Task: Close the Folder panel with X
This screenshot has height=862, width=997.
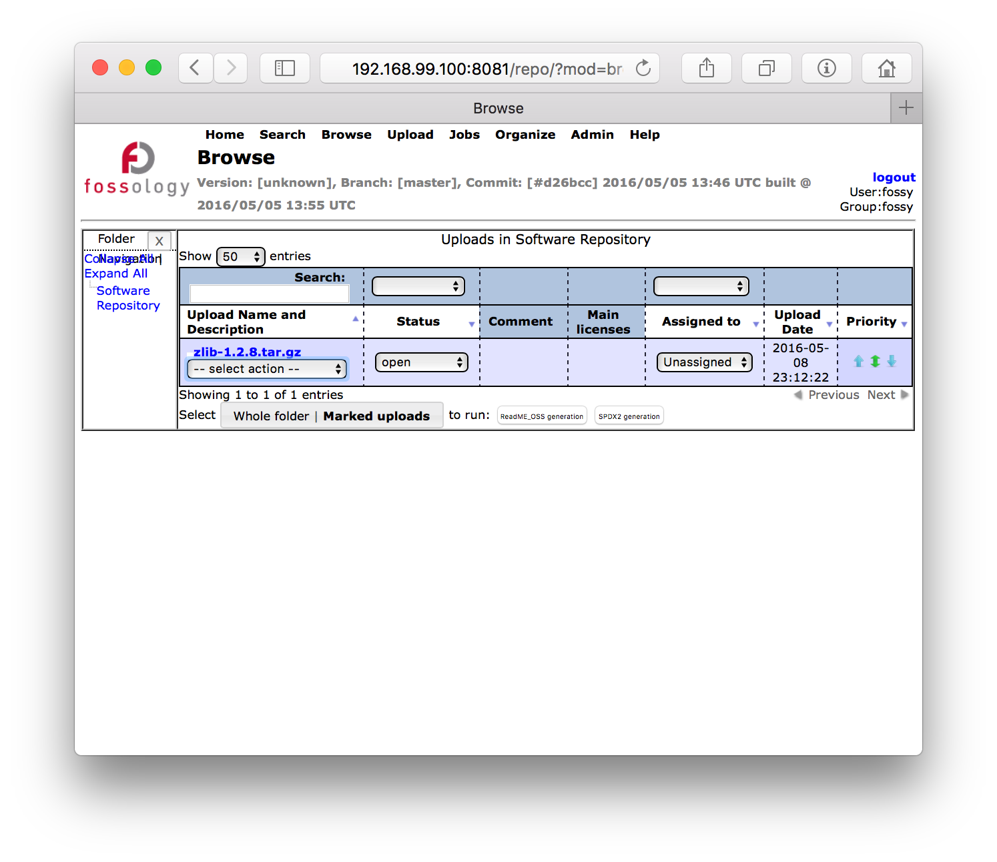Action: (x=159, y=241)
